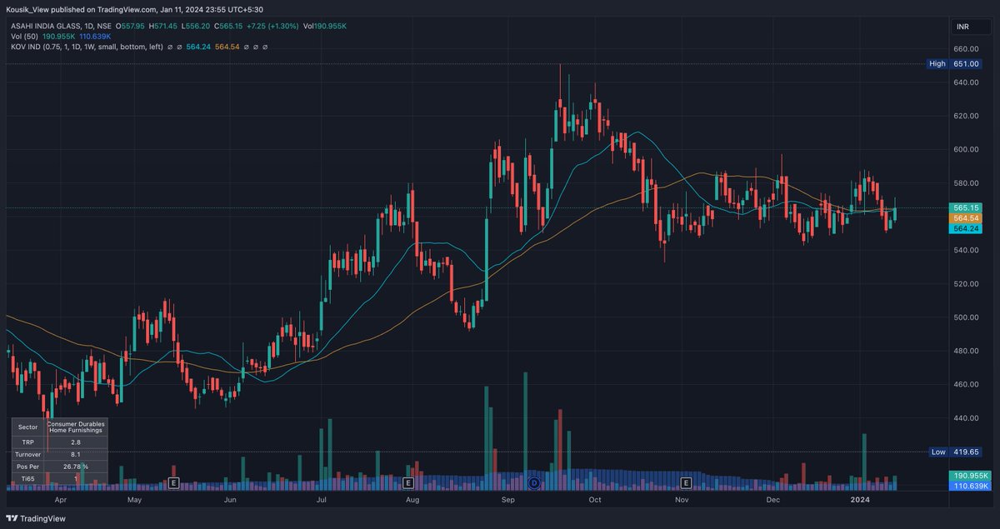Select the KOV IND indicator legend
Image resolution: width=1000 pixels, height=529 pixels.
pyautogui.click(x=87, y=47)
